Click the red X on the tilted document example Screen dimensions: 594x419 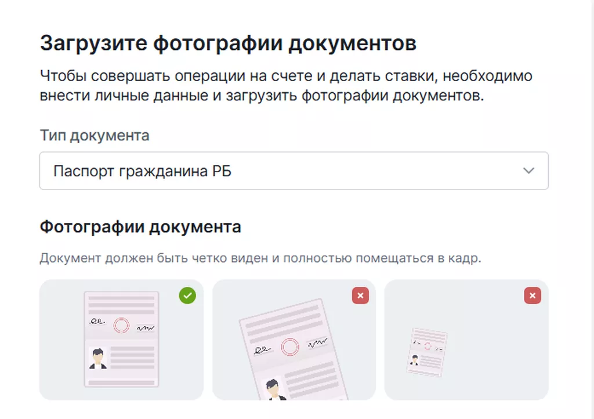[360, 296]
